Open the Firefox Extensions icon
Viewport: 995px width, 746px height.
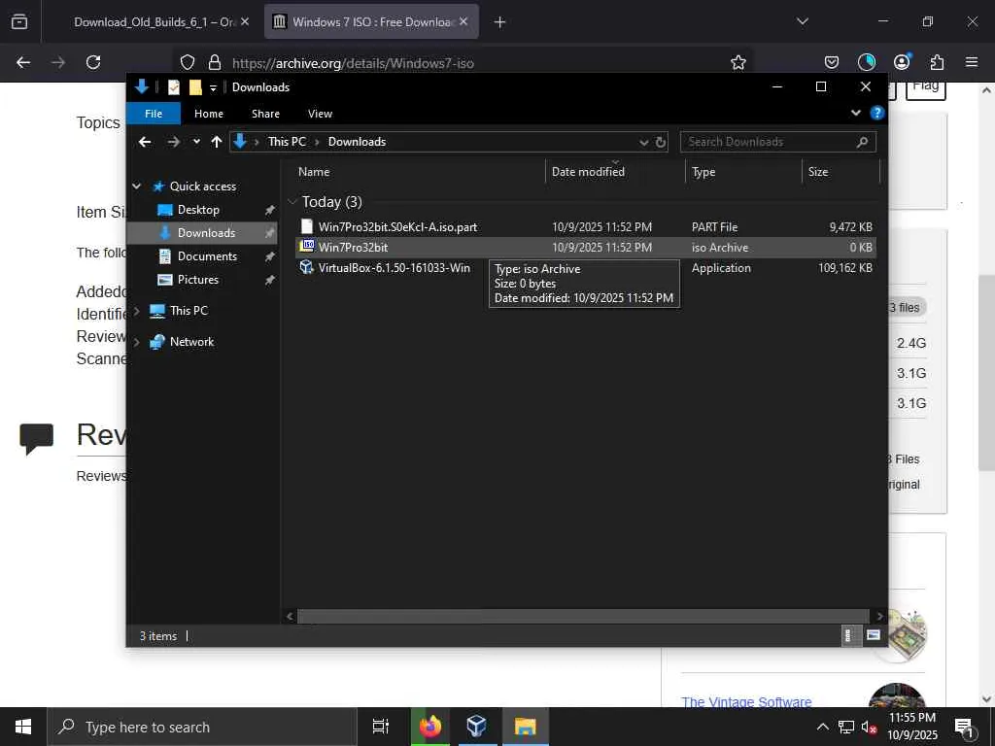click(x=937, y=62)
